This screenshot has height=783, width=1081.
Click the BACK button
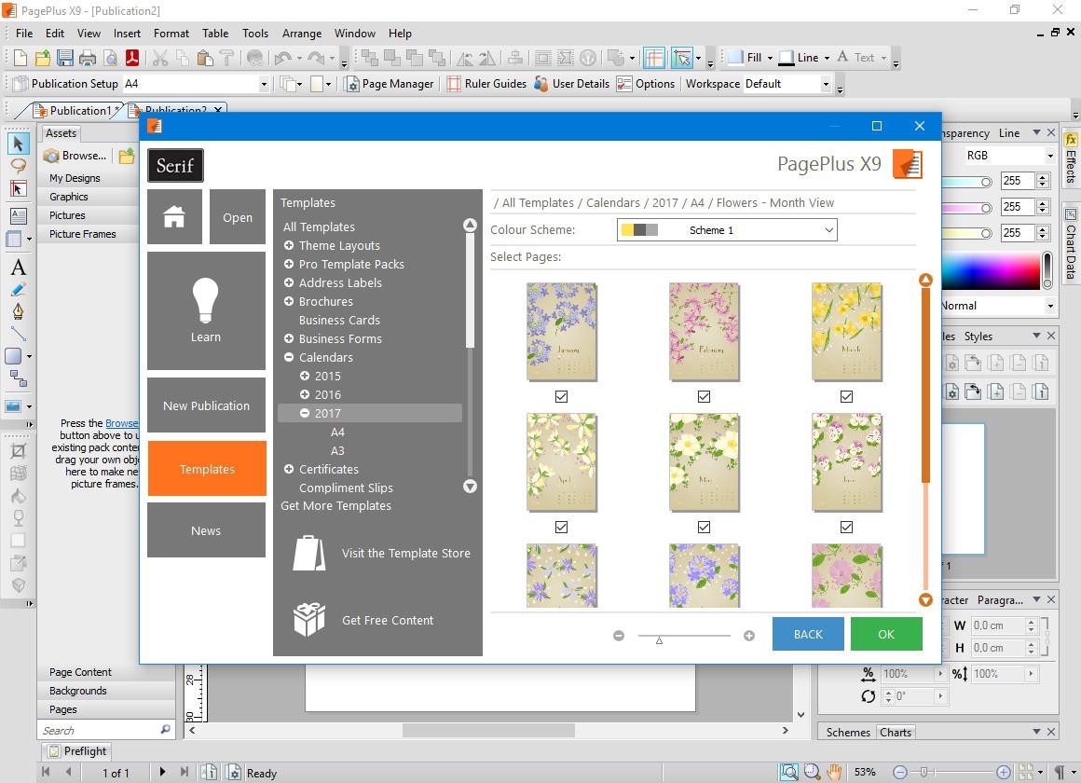808,634
